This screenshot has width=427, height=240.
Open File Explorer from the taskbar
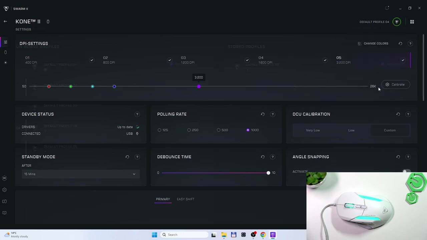[x=224, y=235]
